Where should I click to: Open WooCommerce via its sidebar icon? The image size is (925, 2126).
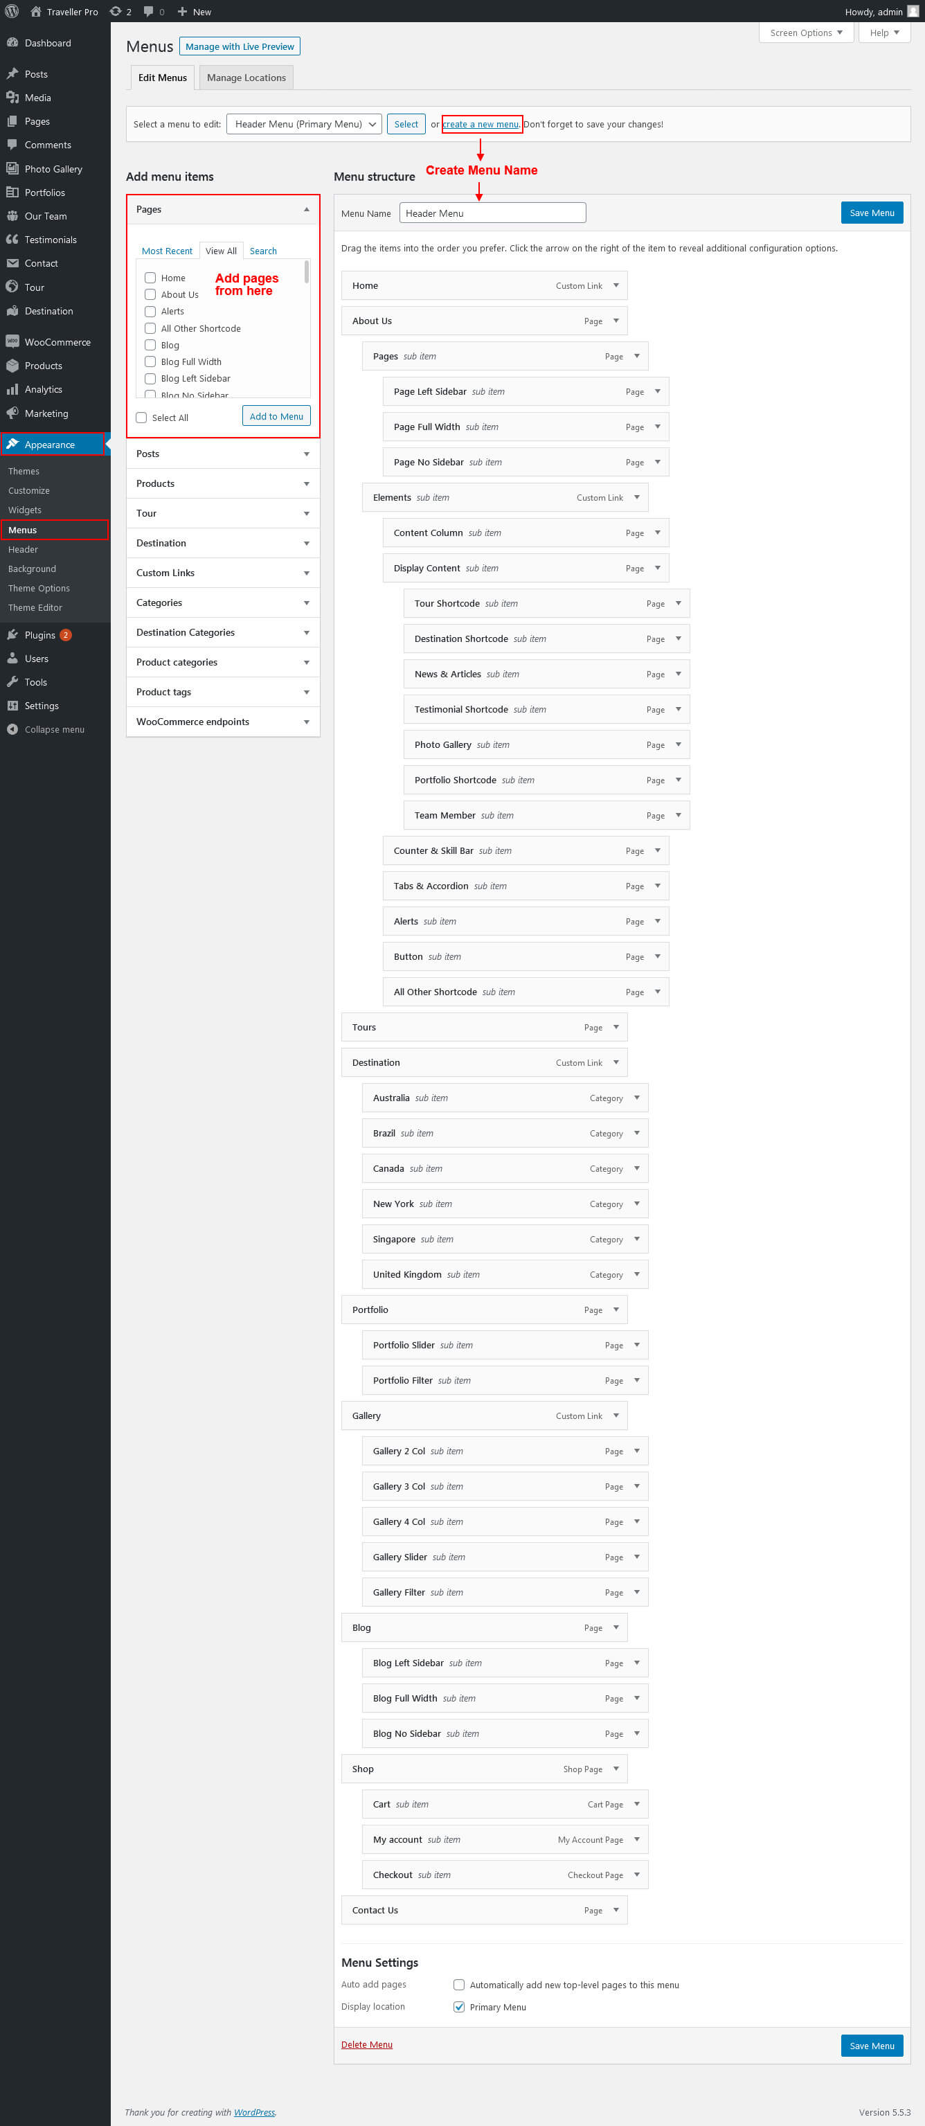click(12, 341)
